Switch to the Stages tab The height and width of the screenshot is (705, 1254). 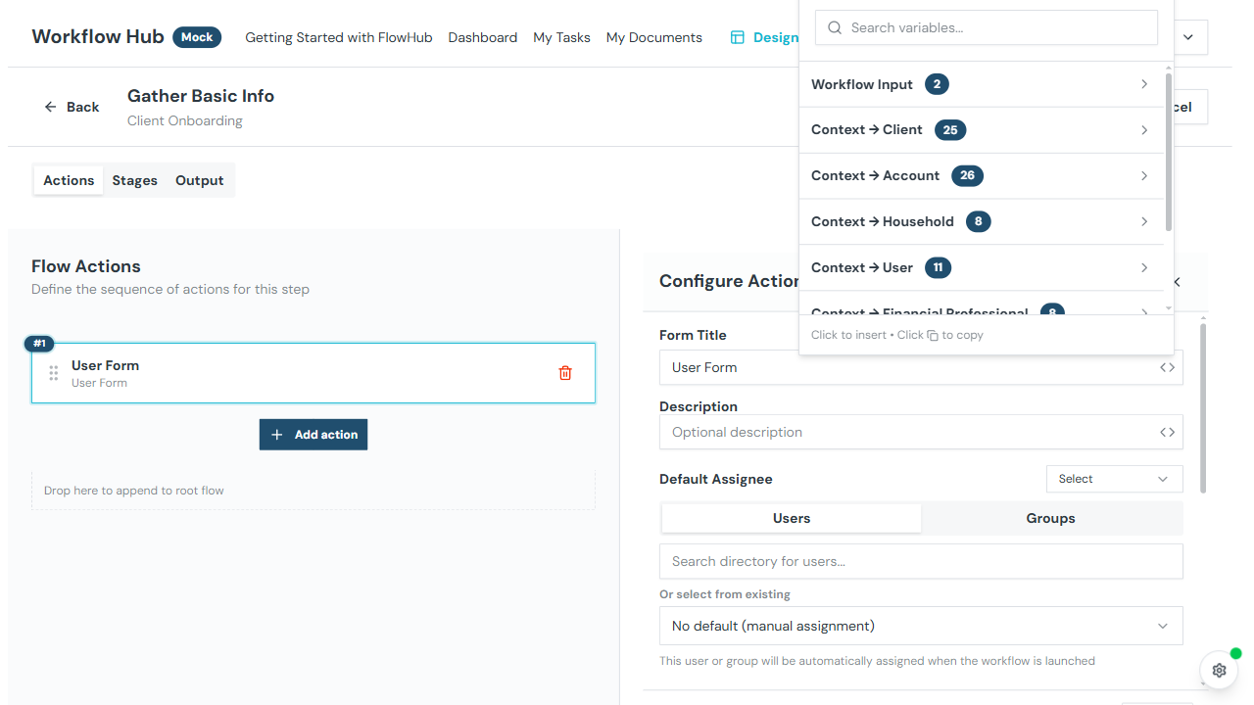point(134,180)
